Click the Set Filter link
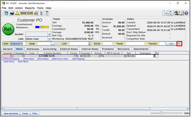192x120 pixels. [23, 62]
